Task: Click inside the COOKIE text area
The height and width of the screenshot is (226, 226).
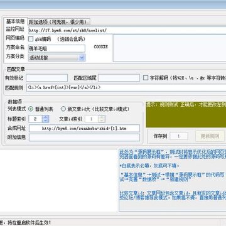Action: (169, 48)
